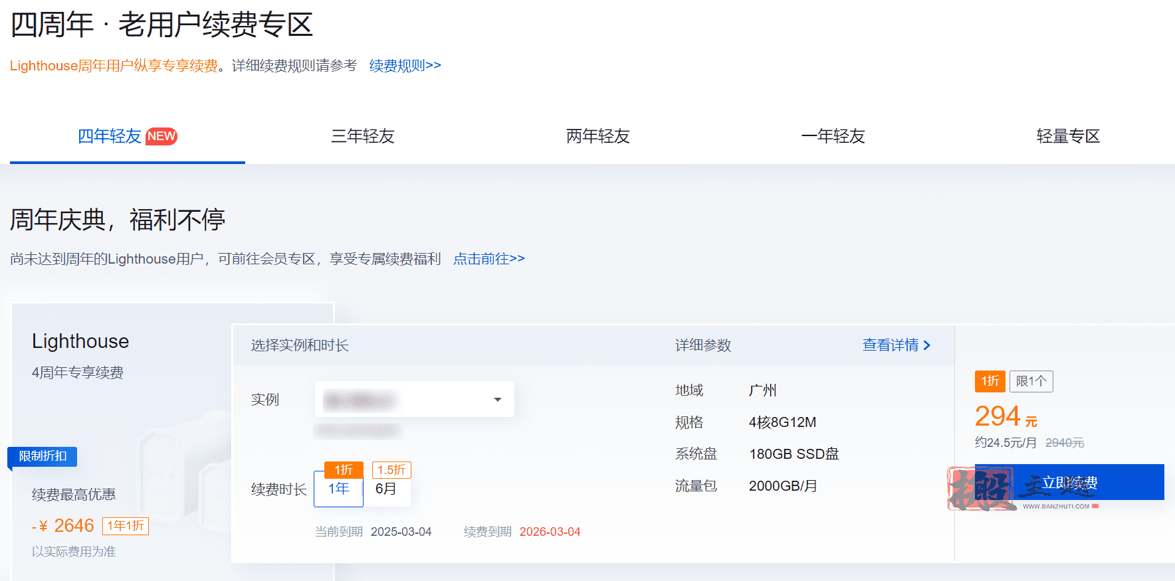Click the NEW badge on 四年轻友
The height and width of the screenshot is (581, 1175).
pyautogui.click(x=161, y=136)
